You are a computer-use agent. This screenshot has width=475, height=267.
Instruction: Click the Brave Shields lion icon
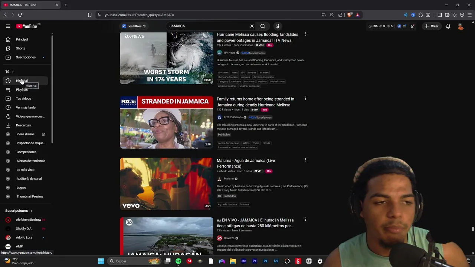pos(350,15)
